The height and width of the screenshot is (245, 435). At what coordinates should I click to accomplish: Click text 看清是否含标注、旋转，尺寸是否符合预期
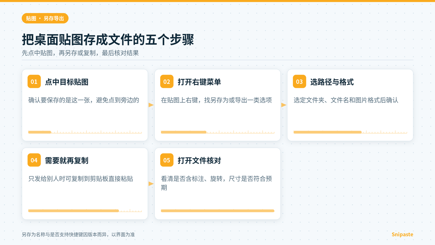(216, 183)
